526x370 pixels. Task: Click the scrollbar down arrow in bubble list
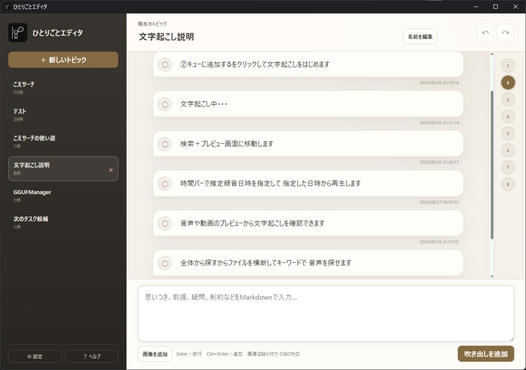(x=492, y=277)
